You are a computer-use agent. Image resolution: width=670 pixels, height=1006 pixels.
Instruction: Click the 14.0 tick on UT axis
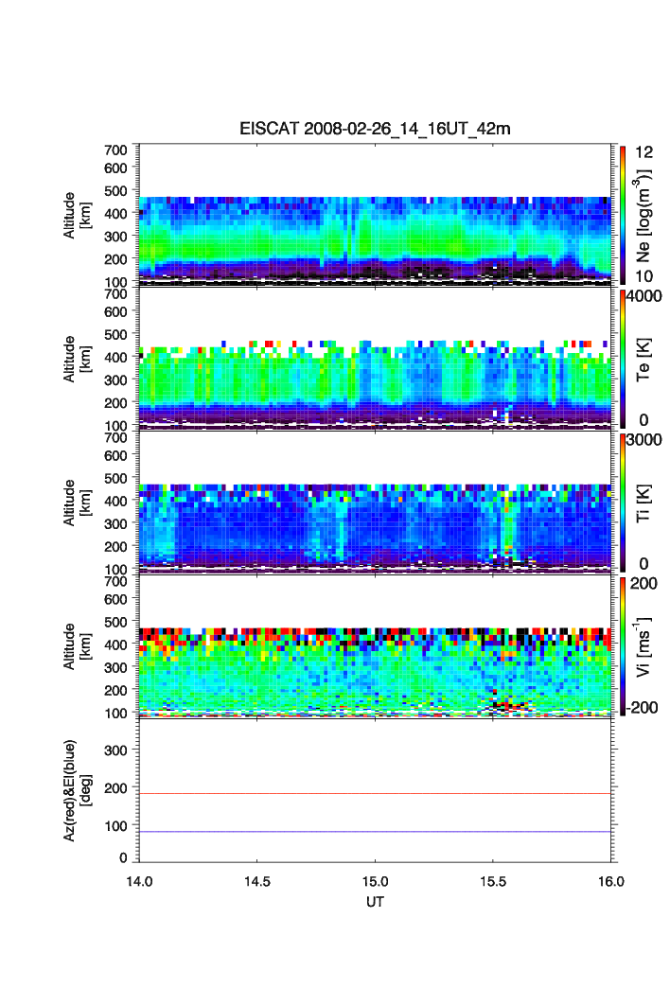coord(139,881)
